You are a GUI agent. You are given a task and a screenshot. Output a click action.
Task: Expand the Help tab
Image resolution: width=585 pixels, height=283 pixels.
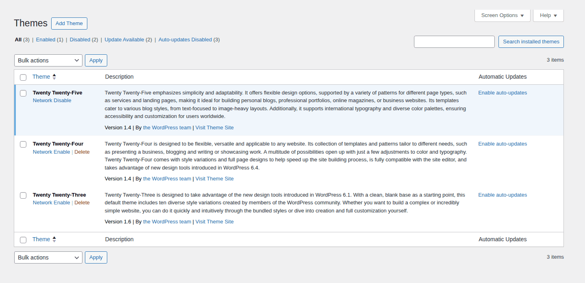click(548, 15)
